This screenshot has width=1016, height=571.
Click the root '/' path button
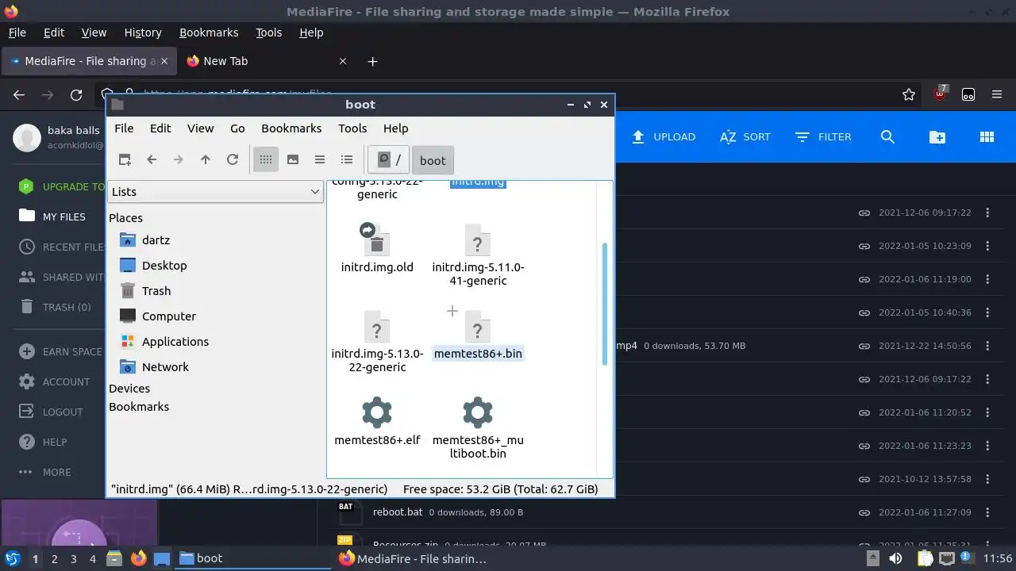coord(389,159)
